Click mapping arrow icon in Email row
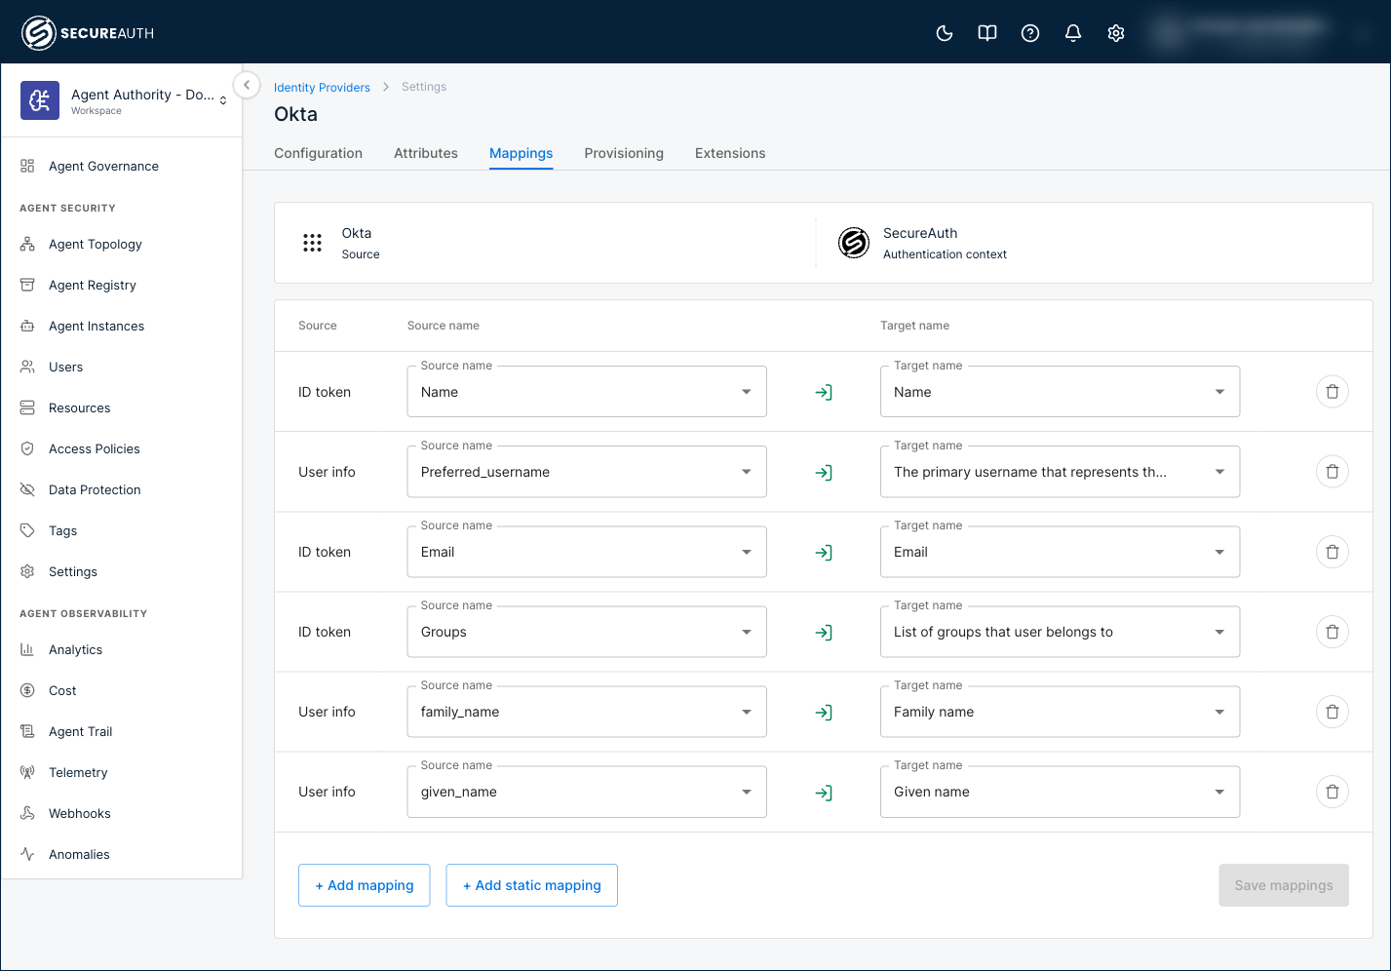 tap(824, 553)
